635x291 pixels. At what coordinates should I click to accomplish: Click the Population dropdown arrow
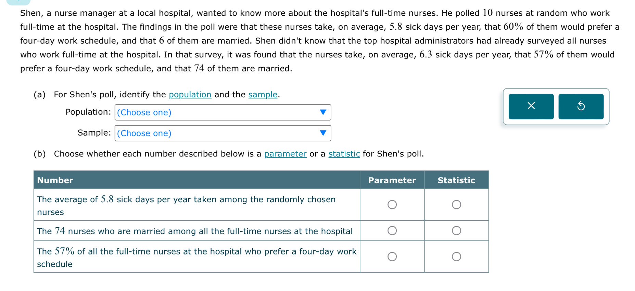pos(322,112)
